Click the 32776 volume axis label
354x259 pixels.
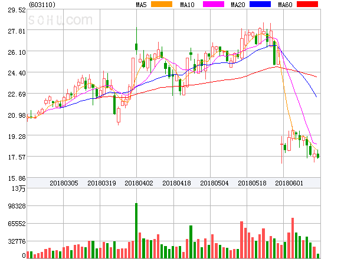17,241
